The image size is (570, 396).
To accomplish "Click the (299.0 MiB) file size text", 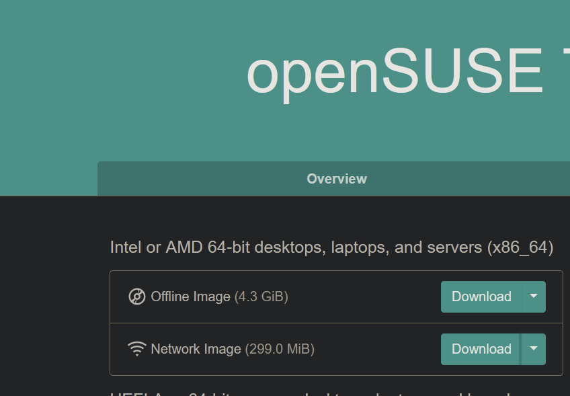I will click(x=280, y=349).
